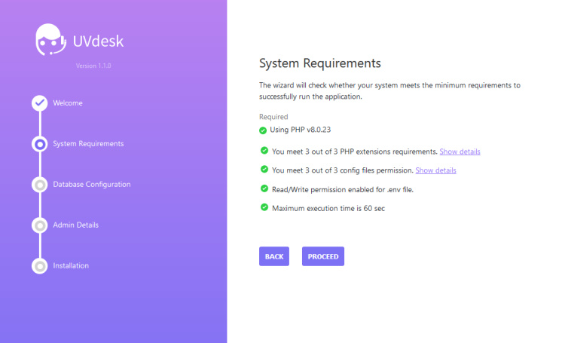Click the Database Configuration step circle
Screen dimensions: 565x343
pos(40,185)
